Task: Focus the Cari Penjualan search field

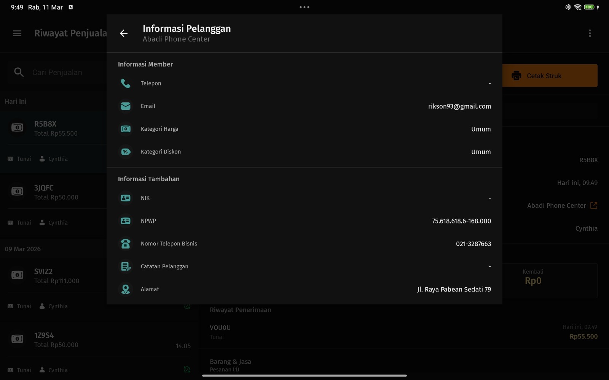Action: click(x=57, y=73)
